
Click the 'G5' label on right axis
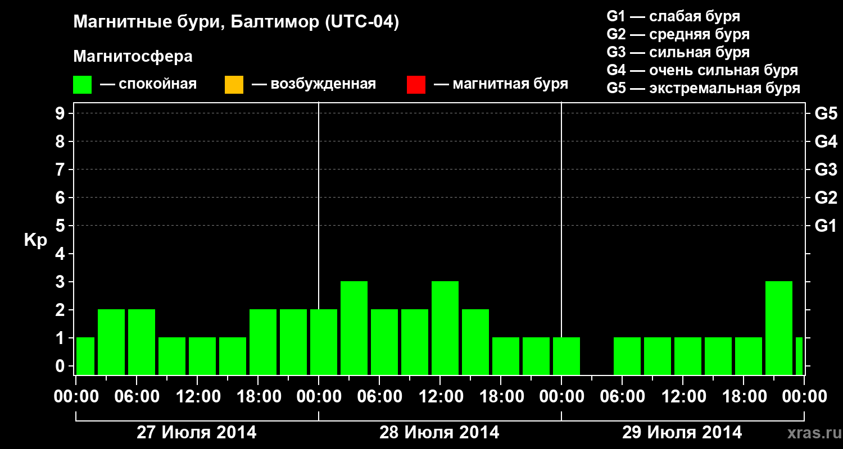tap(826, 113)
